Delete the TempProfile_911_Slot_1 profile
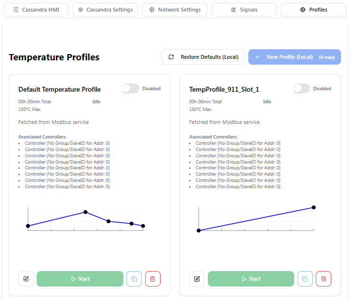352x301 pixels. point(323,279)
